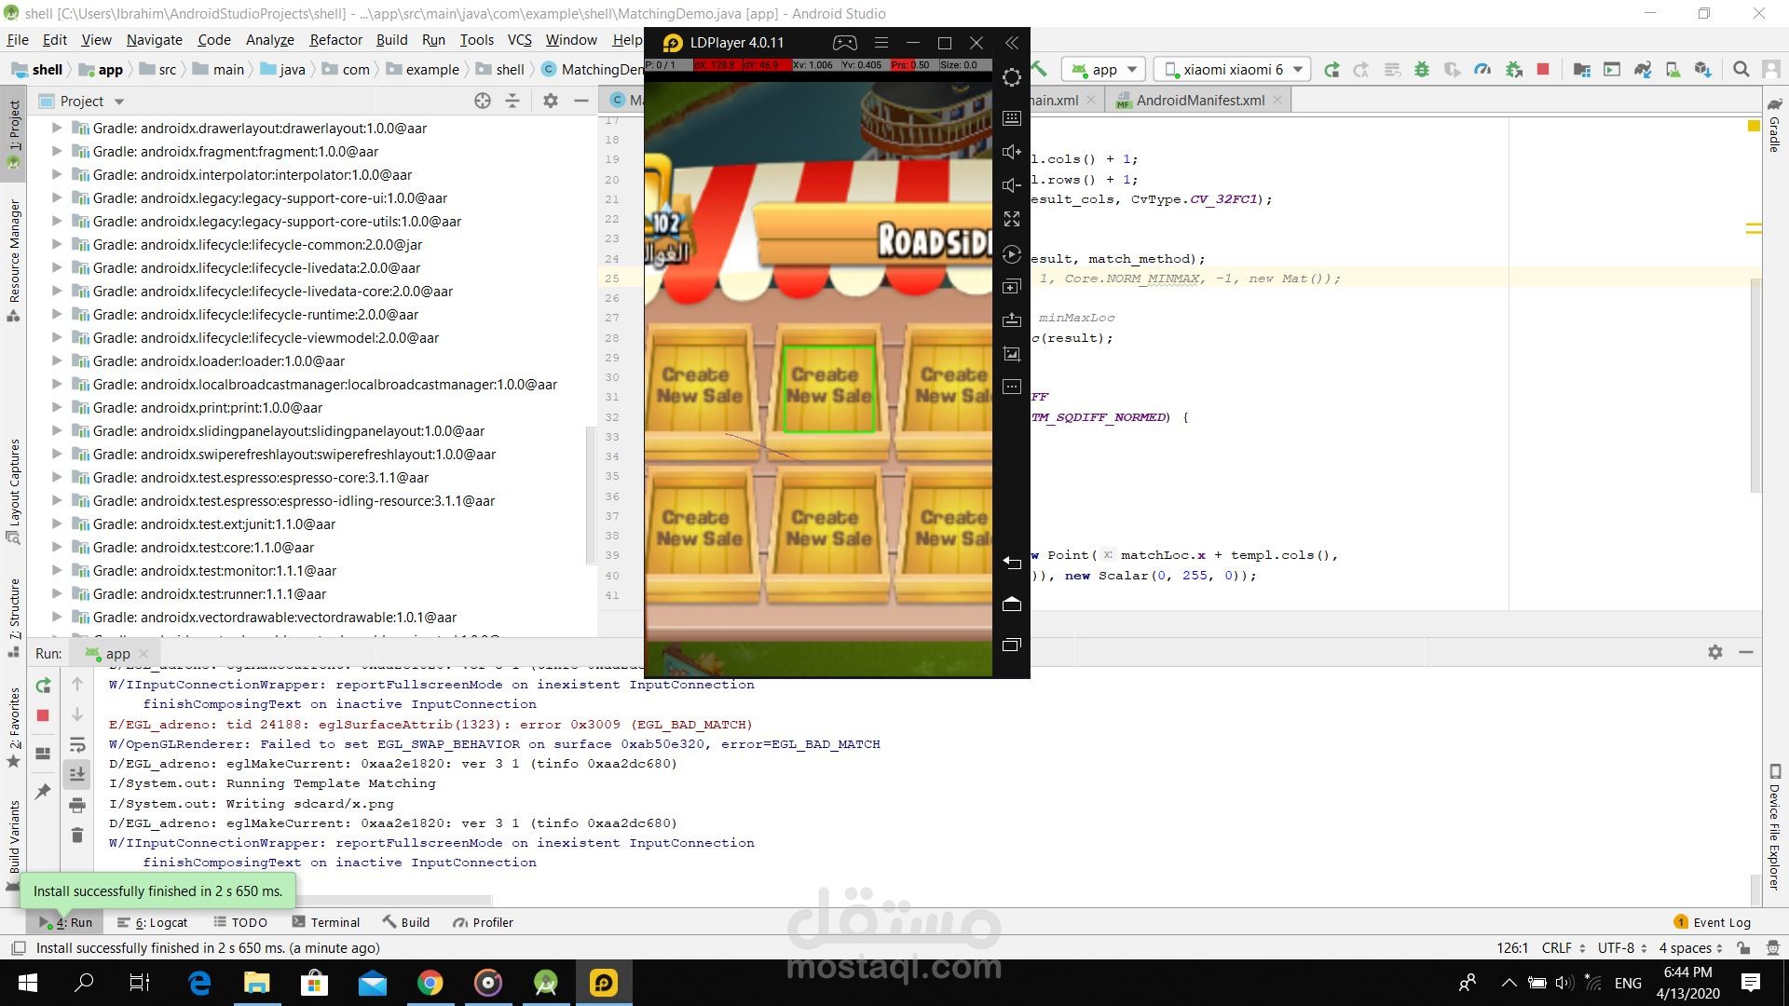1789x1006 pixels.
Task: Toggle the 2: Favorites tool window
Action: [x=13, y=727]
